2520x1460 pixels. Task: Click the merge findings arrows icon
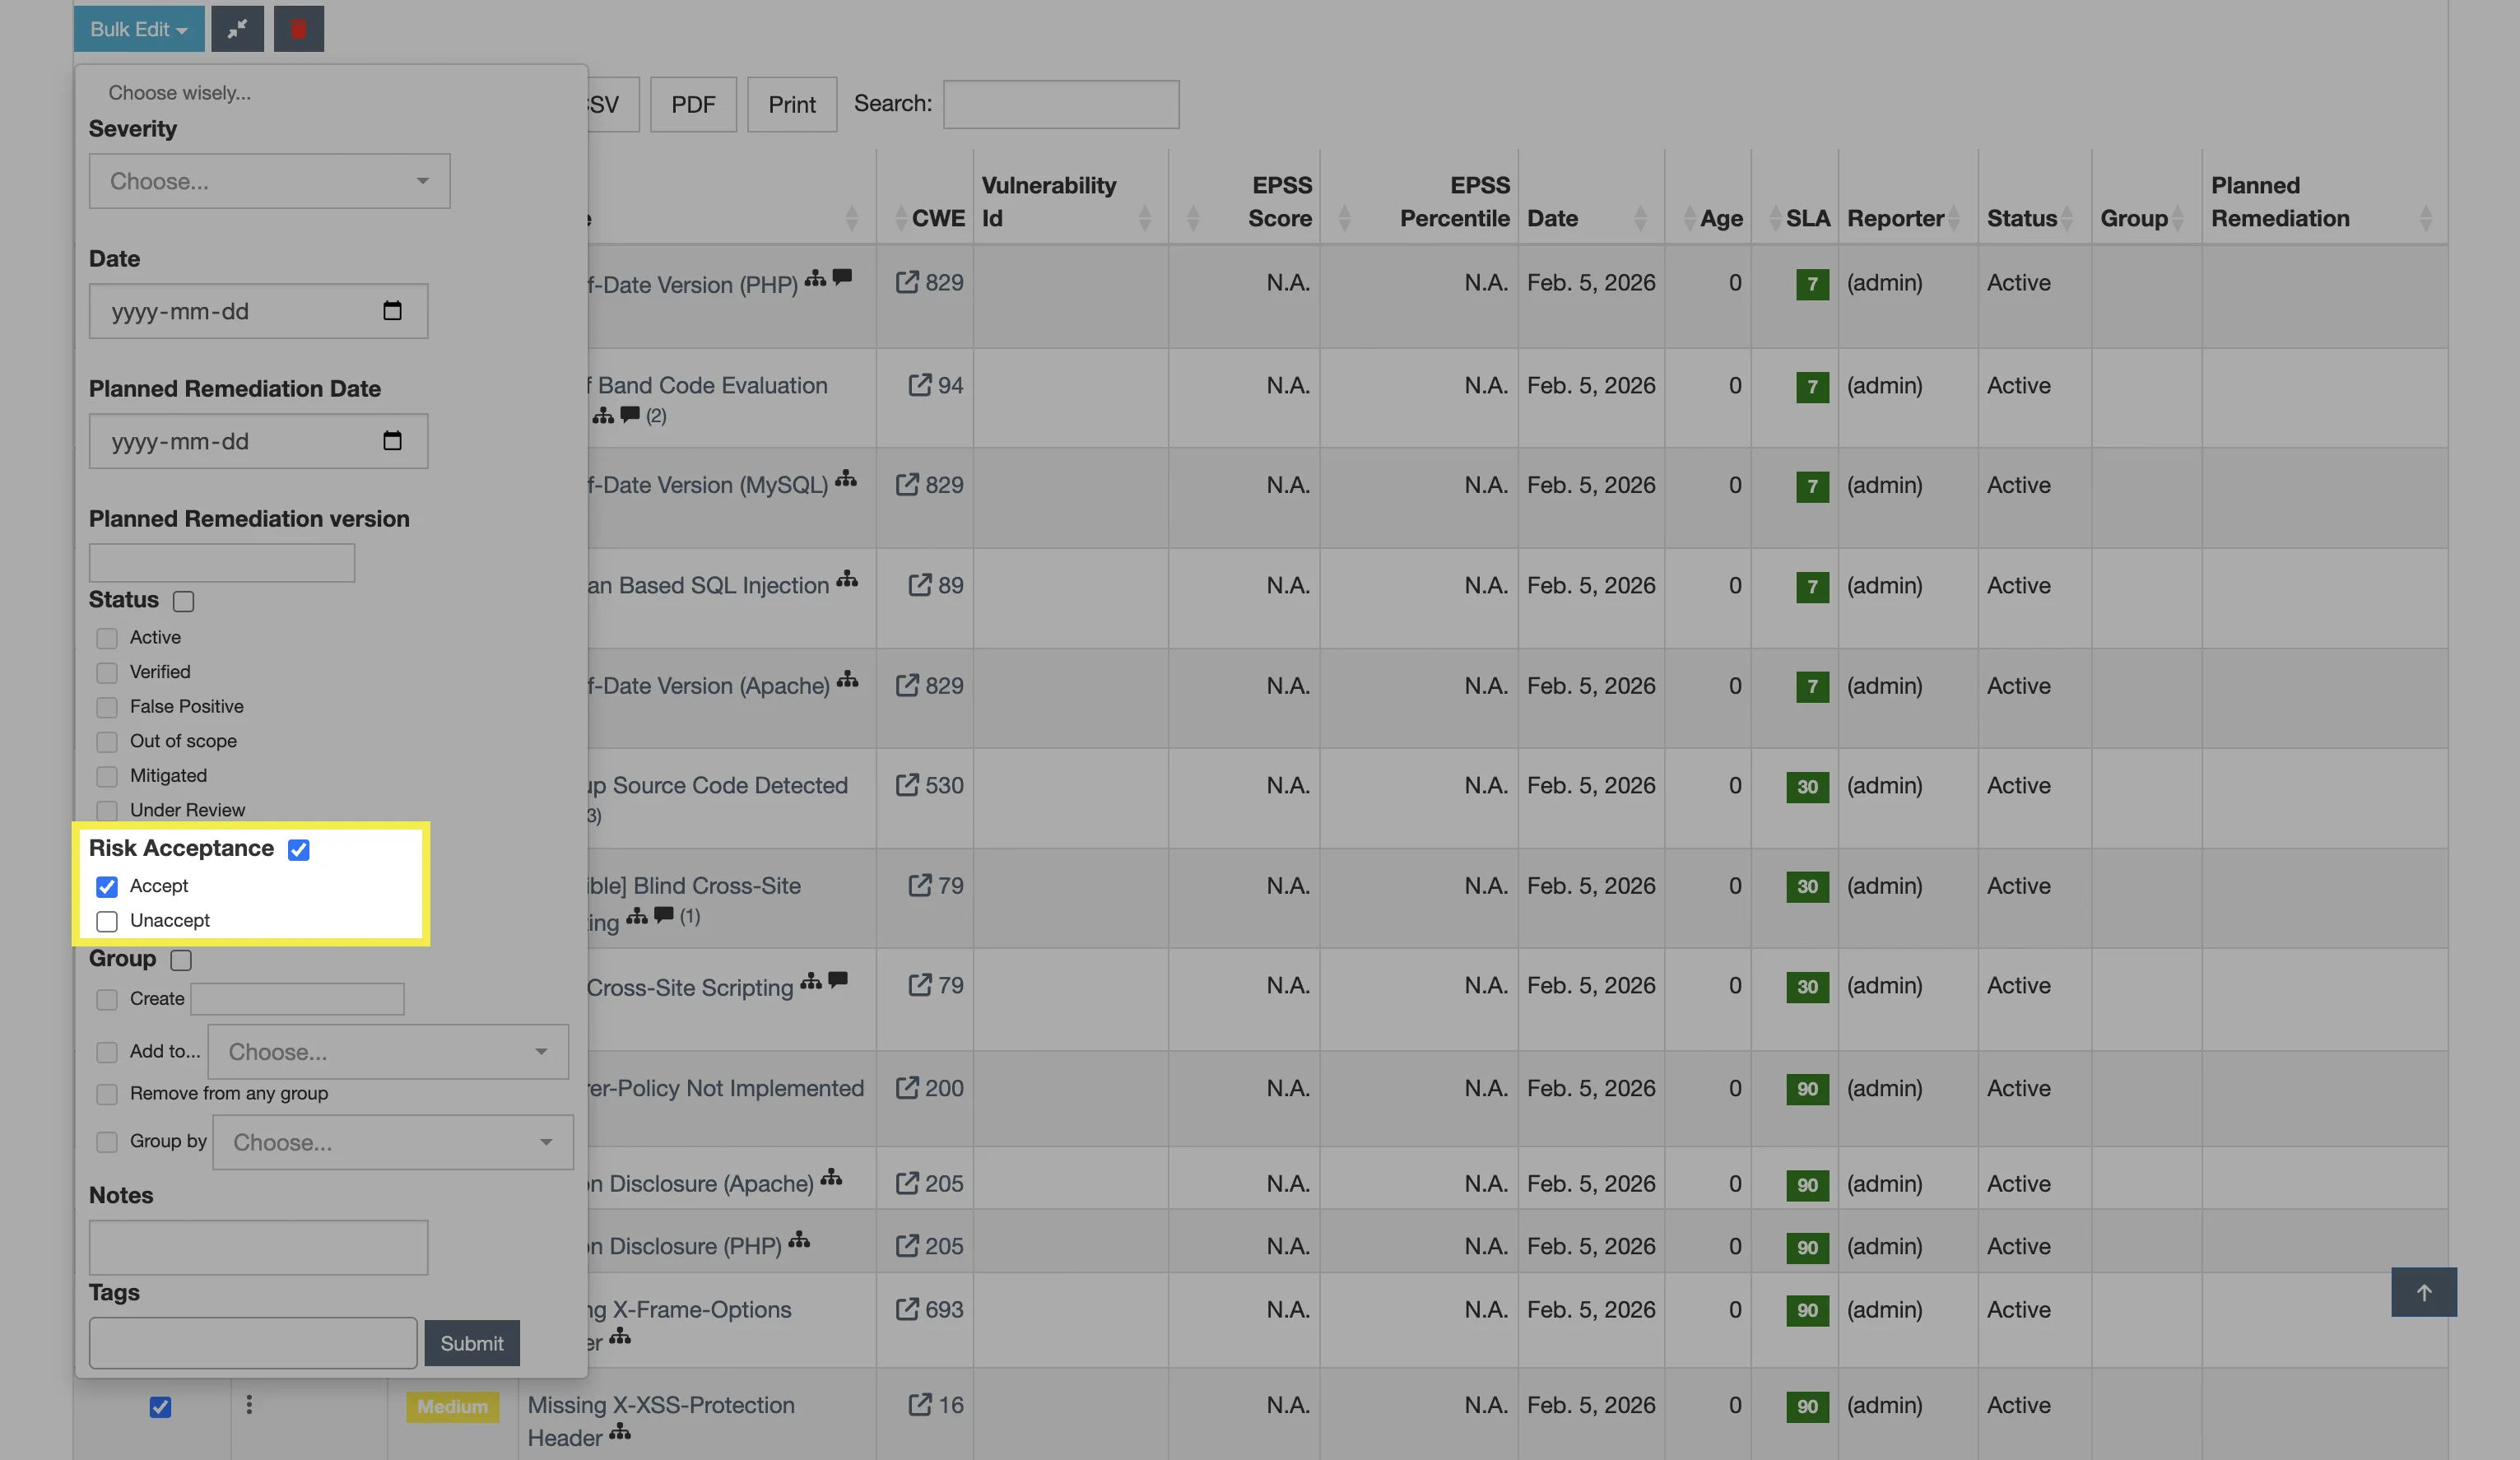pyautogui.click(x=237, y=29)
